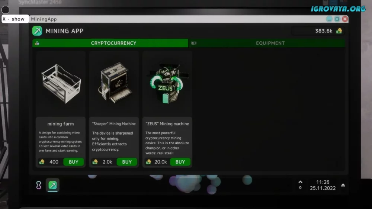Click the home icon beside the clock
The width and height of the screenshot is (372, 209).
[x=343, y=185]
